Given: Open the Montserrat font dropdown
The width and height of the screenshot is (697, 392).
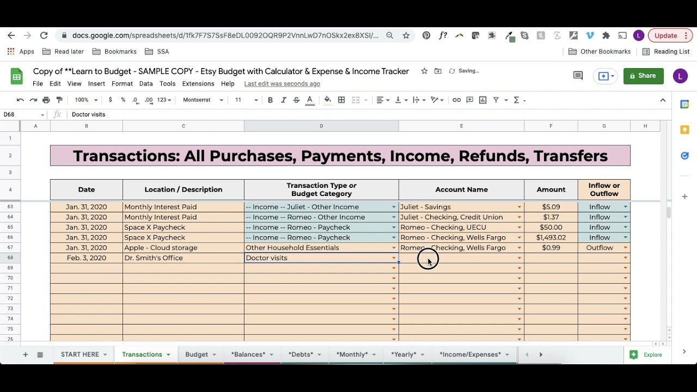Looking at the screenshot, I should pos(203,100).
